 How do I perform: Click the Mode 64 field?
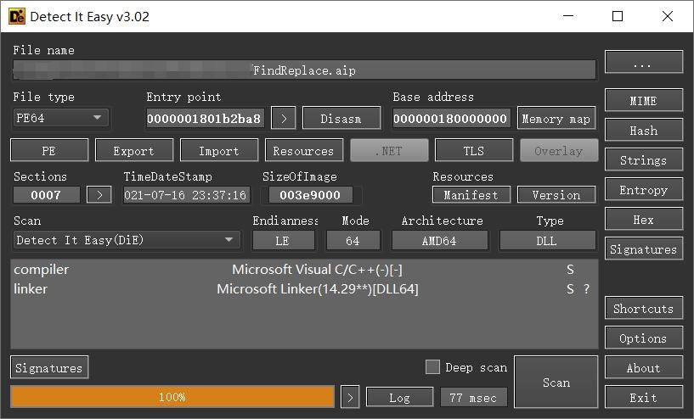(353, 240)
